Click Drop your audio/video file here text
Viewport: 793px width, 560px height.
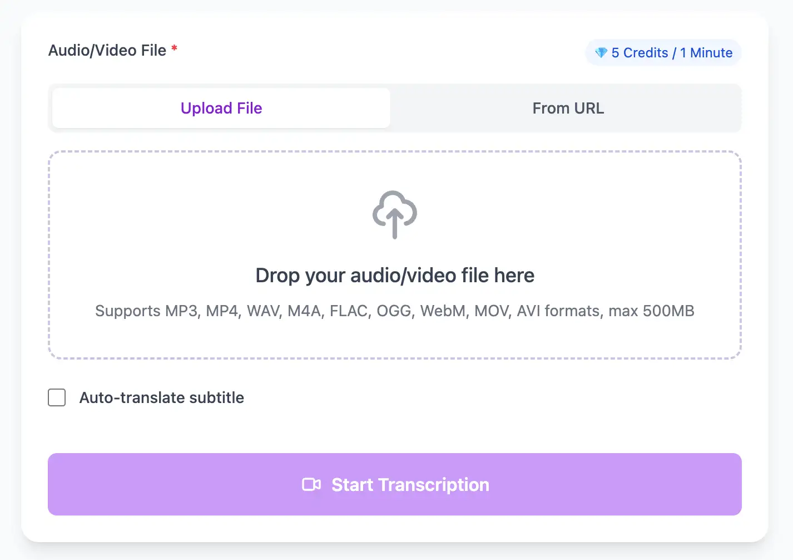395,275
